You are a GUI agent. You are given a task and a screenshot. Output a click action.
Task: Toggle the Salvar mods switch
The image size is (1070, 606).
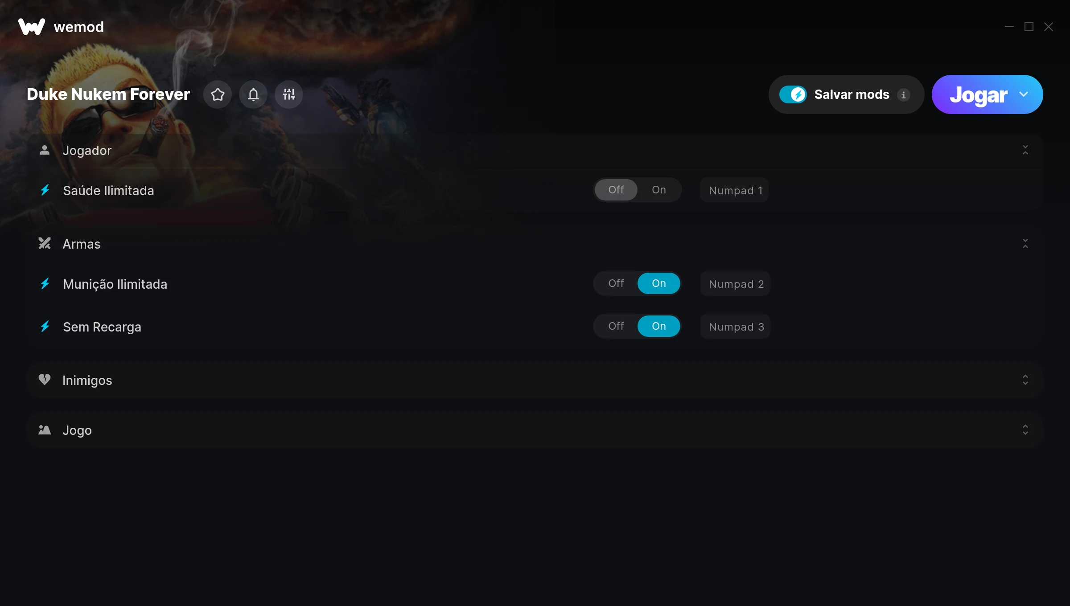(793, 94)
